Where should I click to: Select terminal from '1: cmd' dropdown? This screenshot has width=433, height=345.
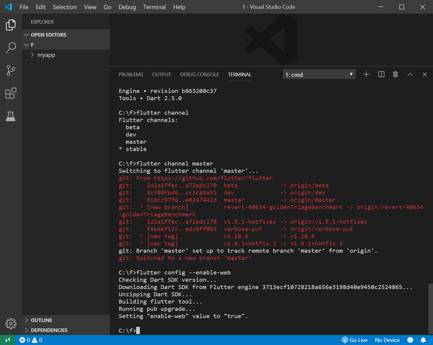319,74
